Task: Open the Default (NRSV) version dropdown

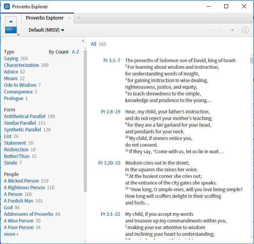Action: coord(46,30)
